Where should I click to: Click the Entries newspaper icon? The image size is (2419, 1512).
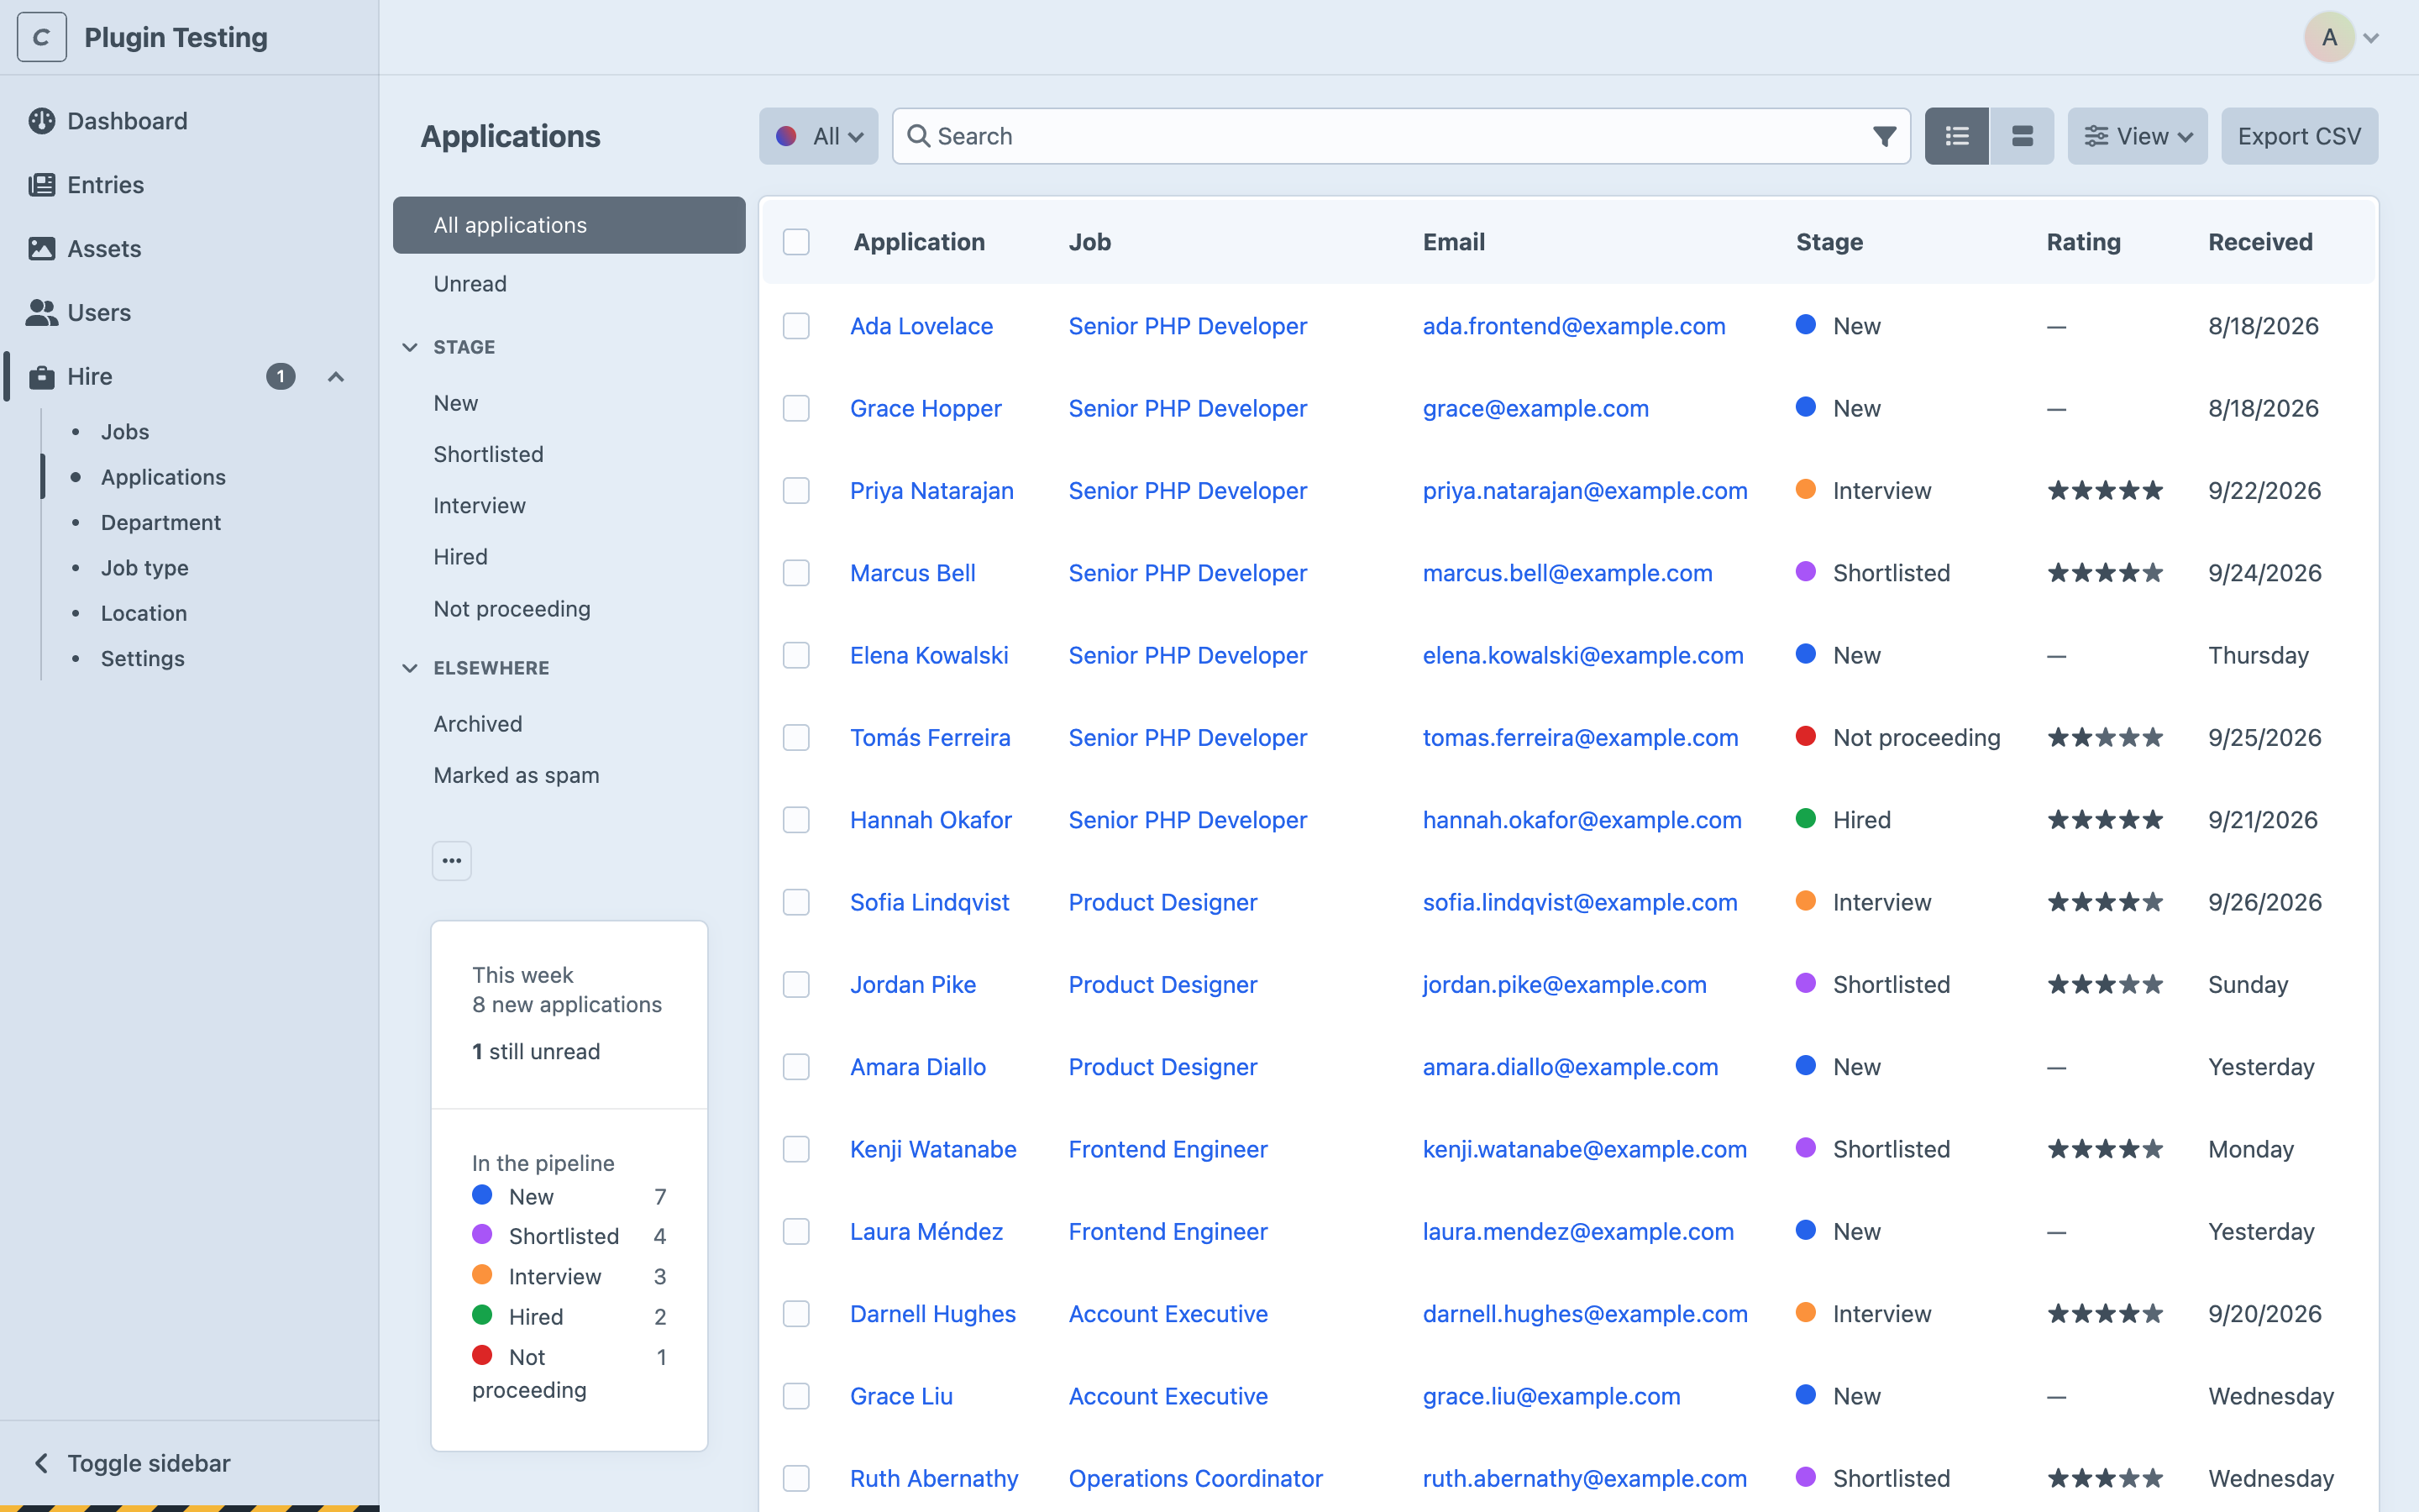click(42, 185)
